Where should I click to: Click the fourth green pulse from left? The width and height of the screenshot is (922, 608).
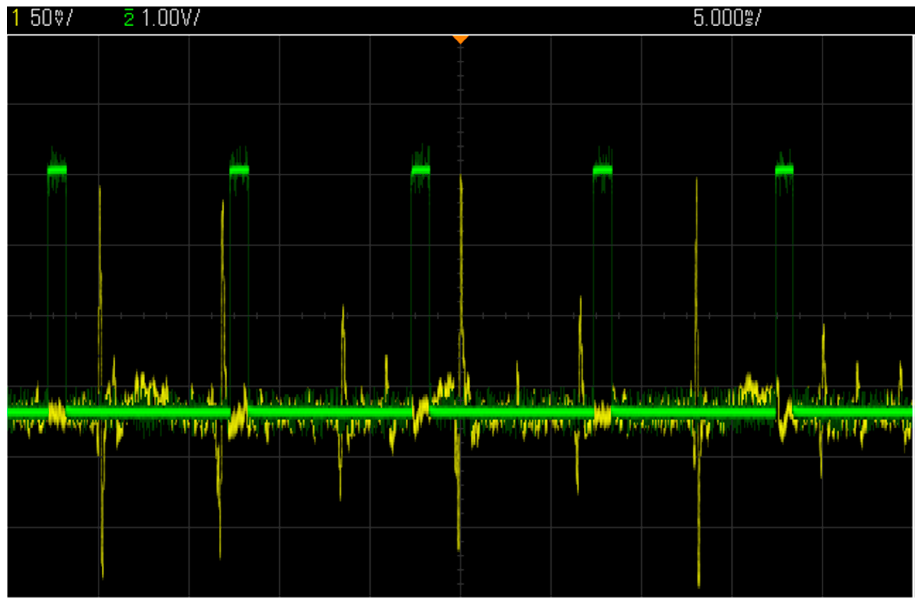(x=602, y=170)
